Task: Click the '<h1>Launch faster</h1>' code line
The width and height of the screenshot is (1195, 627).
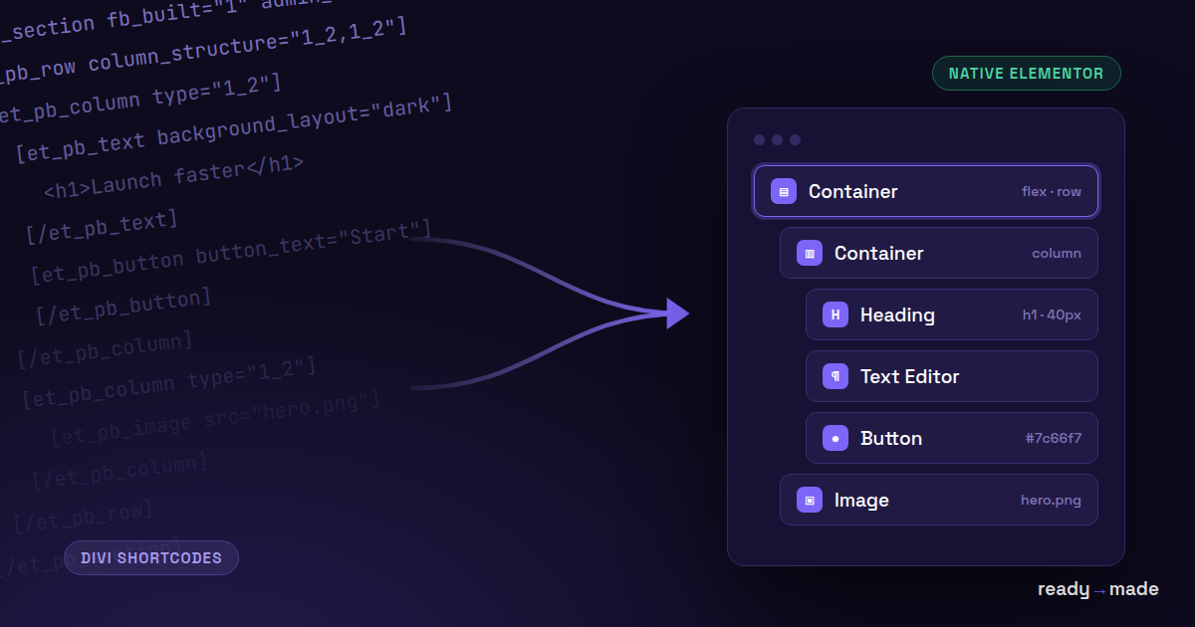Action: pyautogui.click(x=174, y=176)
